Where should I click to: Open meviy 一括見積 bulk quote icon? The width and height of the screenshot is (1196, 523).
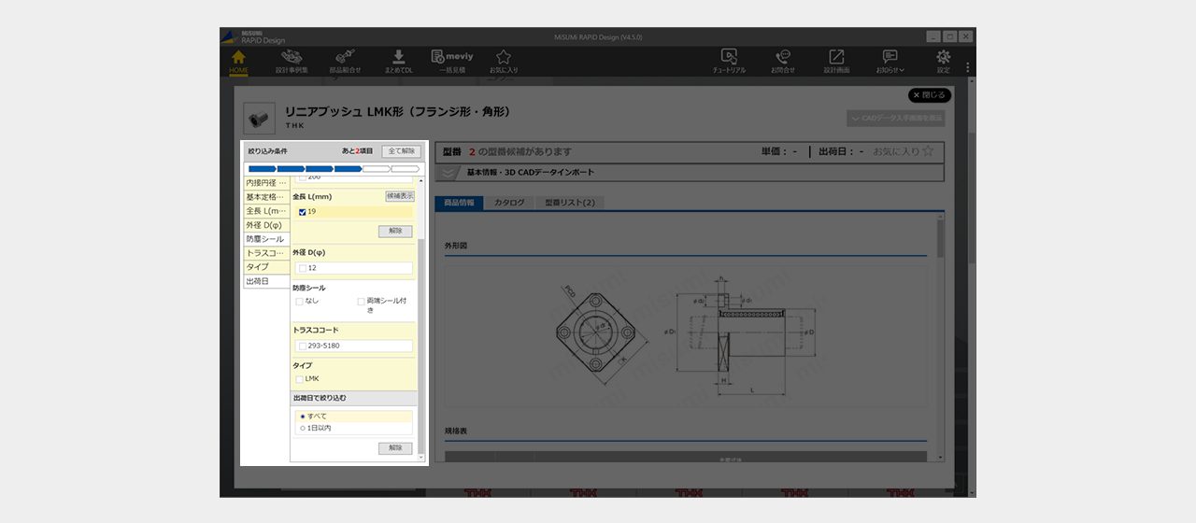pyautogui.click(x=451, y=62)
